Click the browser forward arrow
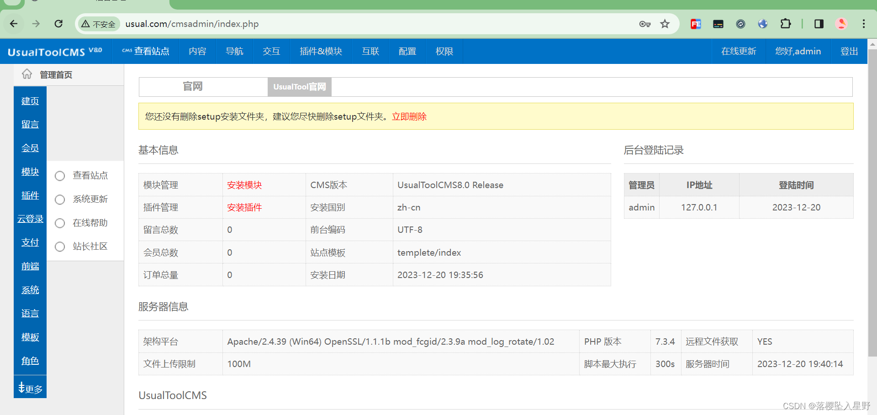 pos(36,24)
